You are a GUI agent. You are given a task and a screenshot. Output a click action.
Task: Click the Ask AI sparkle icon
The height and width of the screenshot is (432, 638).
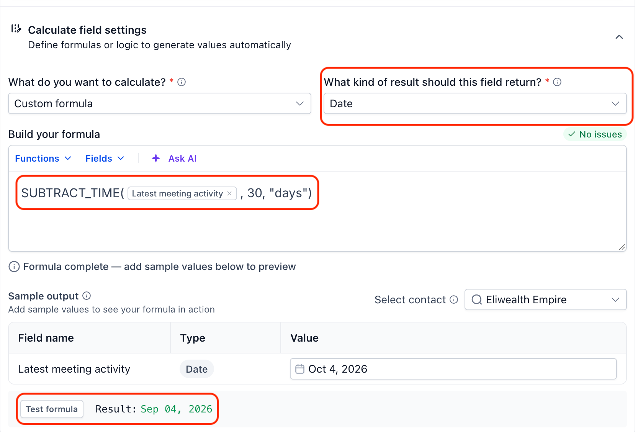(156, 158)
